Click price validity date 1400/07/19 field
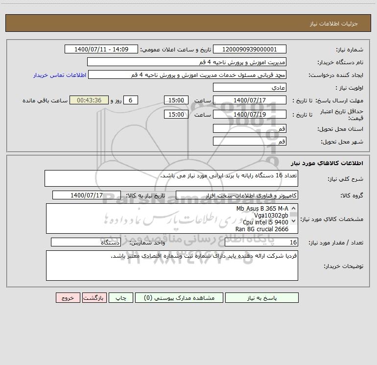 (x=250, y=114)
